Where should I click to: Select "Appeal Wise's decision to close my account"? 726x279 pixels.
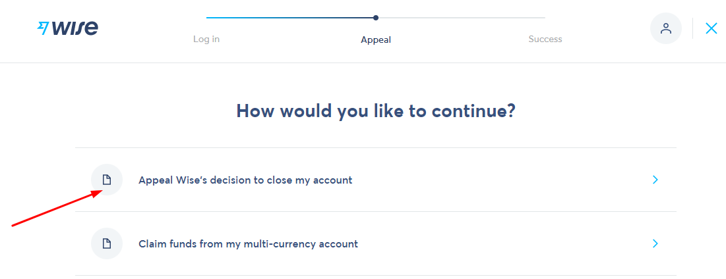pos(245,180)
